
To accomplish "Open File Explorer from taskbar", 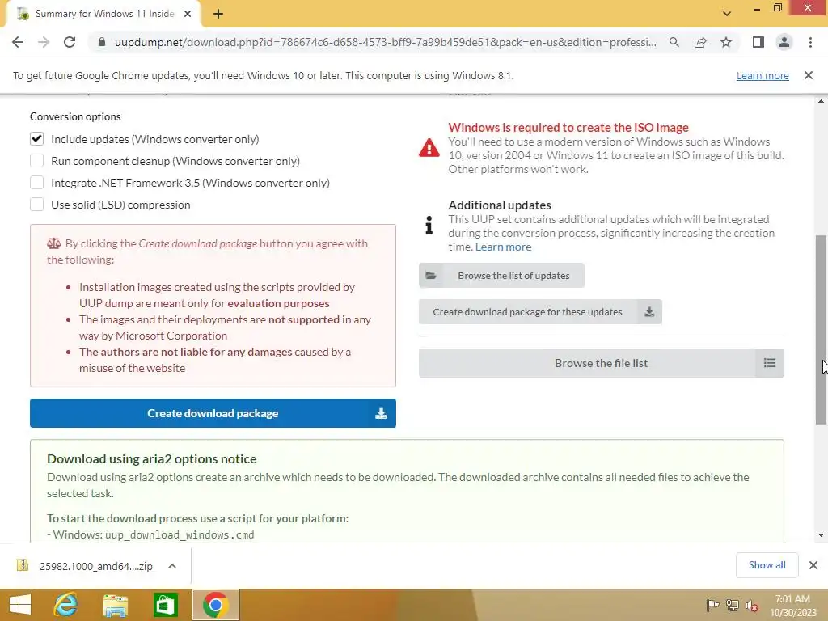I will [115, 605].
